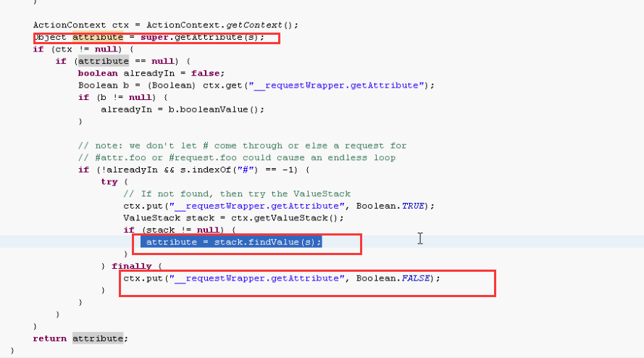The image size is (644, 358).
Task: Click the selected 'attribute = stack.findValue(s);' line
Action: click(231, 242)
